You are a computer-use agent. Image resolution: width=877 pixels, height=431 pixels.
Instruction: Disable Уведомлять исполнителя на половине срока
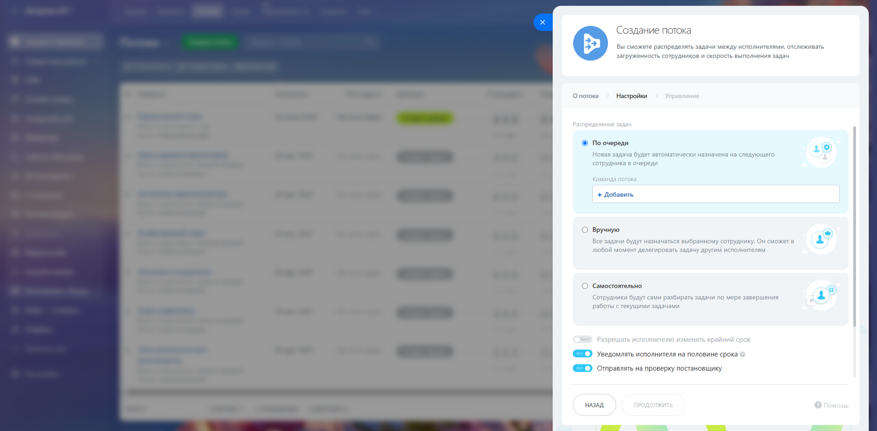[x=582, y=354]
